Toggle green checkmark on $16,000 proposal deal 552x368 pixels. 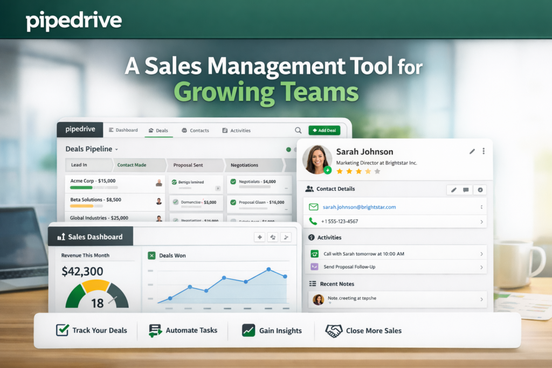tap(233, 203)
